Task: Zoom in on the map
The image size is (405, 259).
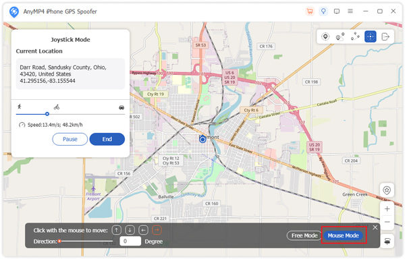Action: click(x=387, y=208)
